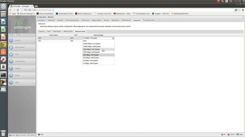Bookmark this page with the star icon
The width and height of the screenshot is (245, 137).
point(239,10)
